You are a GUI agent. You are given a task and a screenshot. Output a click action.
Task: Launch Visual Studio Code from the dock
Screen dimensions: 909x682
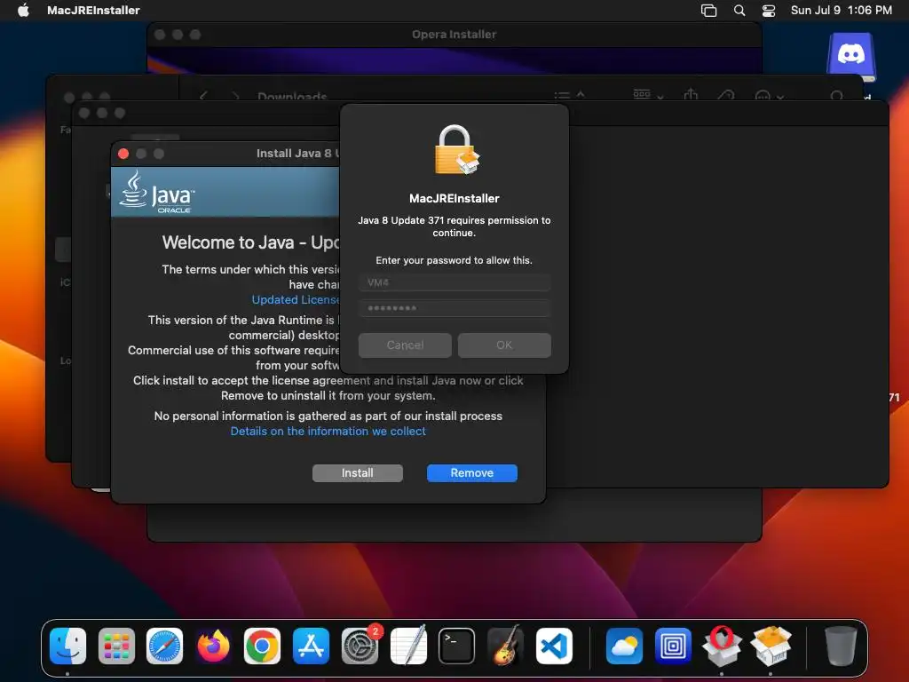[554, 646]
